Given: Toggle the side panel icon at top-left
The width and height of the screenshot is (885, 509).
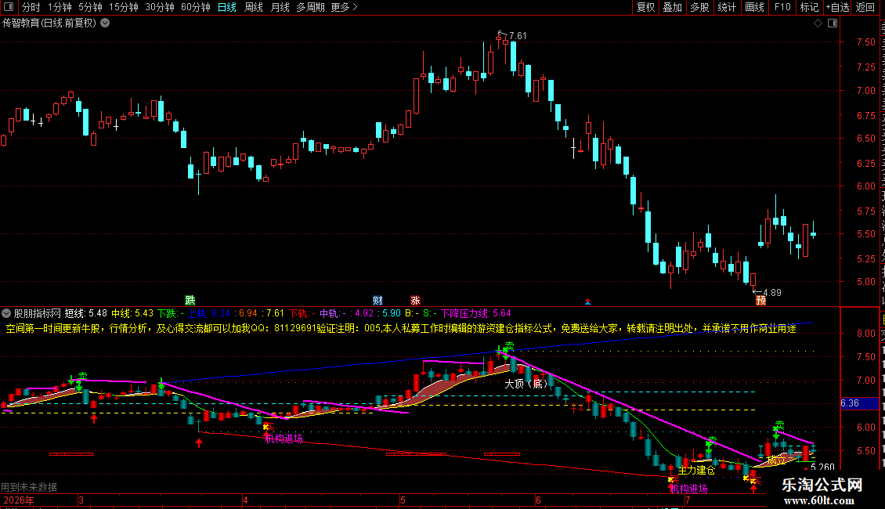Looking at the screenshot, I should pyautogui.click(x=9, y=7).
